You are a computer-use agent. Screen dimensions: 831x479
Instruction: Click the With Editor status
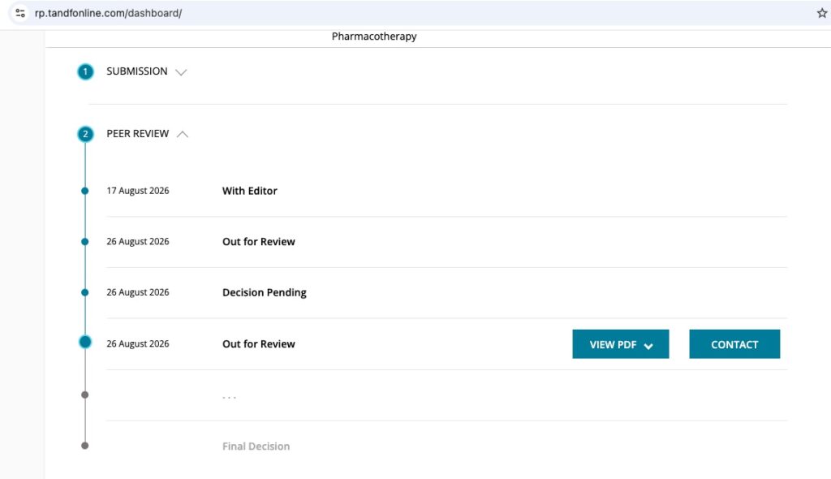click(x=250, y=191)
